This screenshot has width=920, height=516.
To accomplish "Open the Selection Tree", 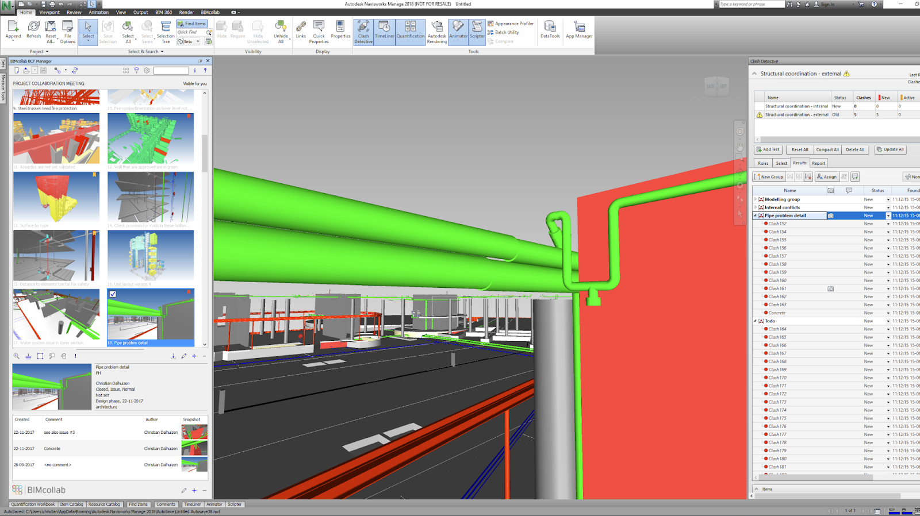I will 166,32.
